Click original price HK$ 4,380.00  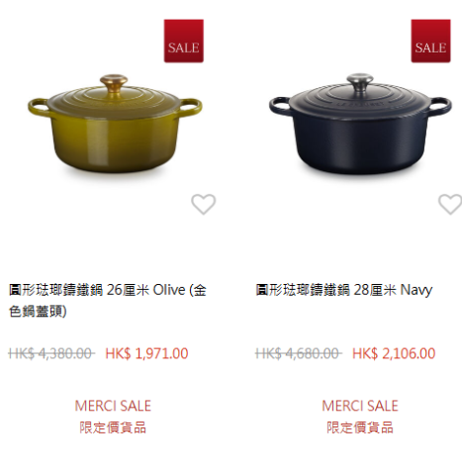pyautogui.click(x=51, y=353)
